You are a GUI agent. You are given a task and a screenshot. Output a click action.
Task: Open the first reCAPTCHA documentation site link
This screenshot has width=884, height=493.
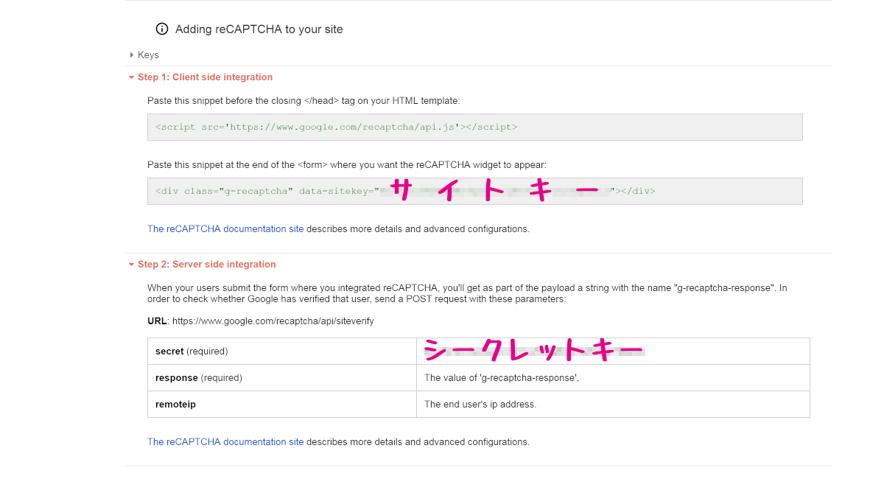click(225, 229)
